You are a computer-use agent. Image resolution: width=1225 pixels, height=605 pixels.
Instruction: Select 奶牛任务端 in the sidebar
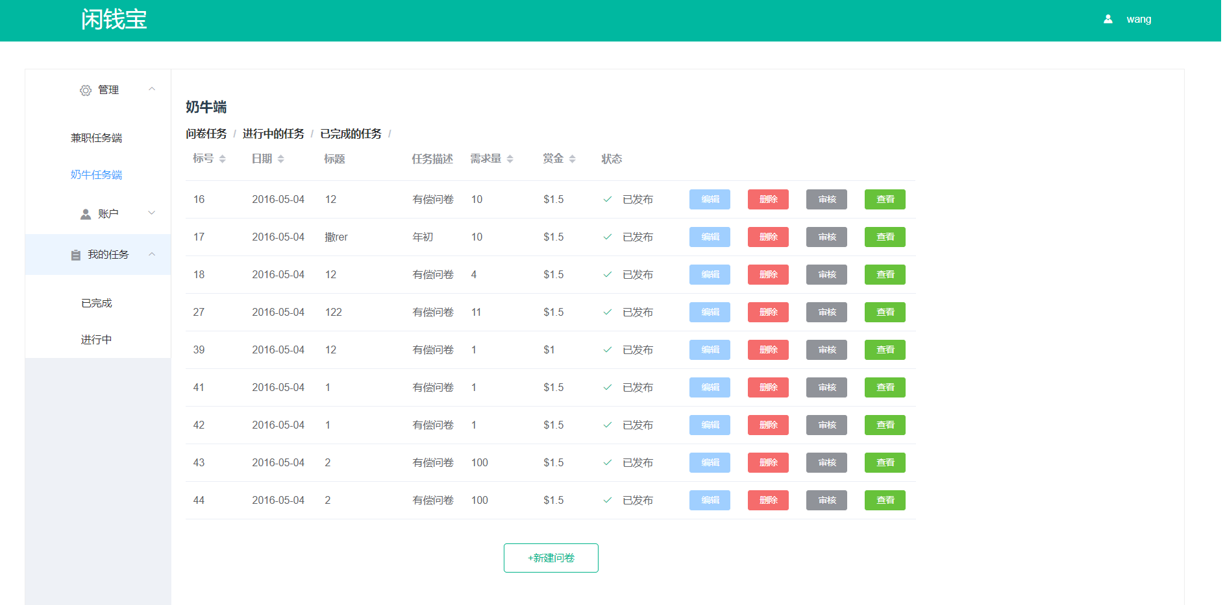pos(96,175)
